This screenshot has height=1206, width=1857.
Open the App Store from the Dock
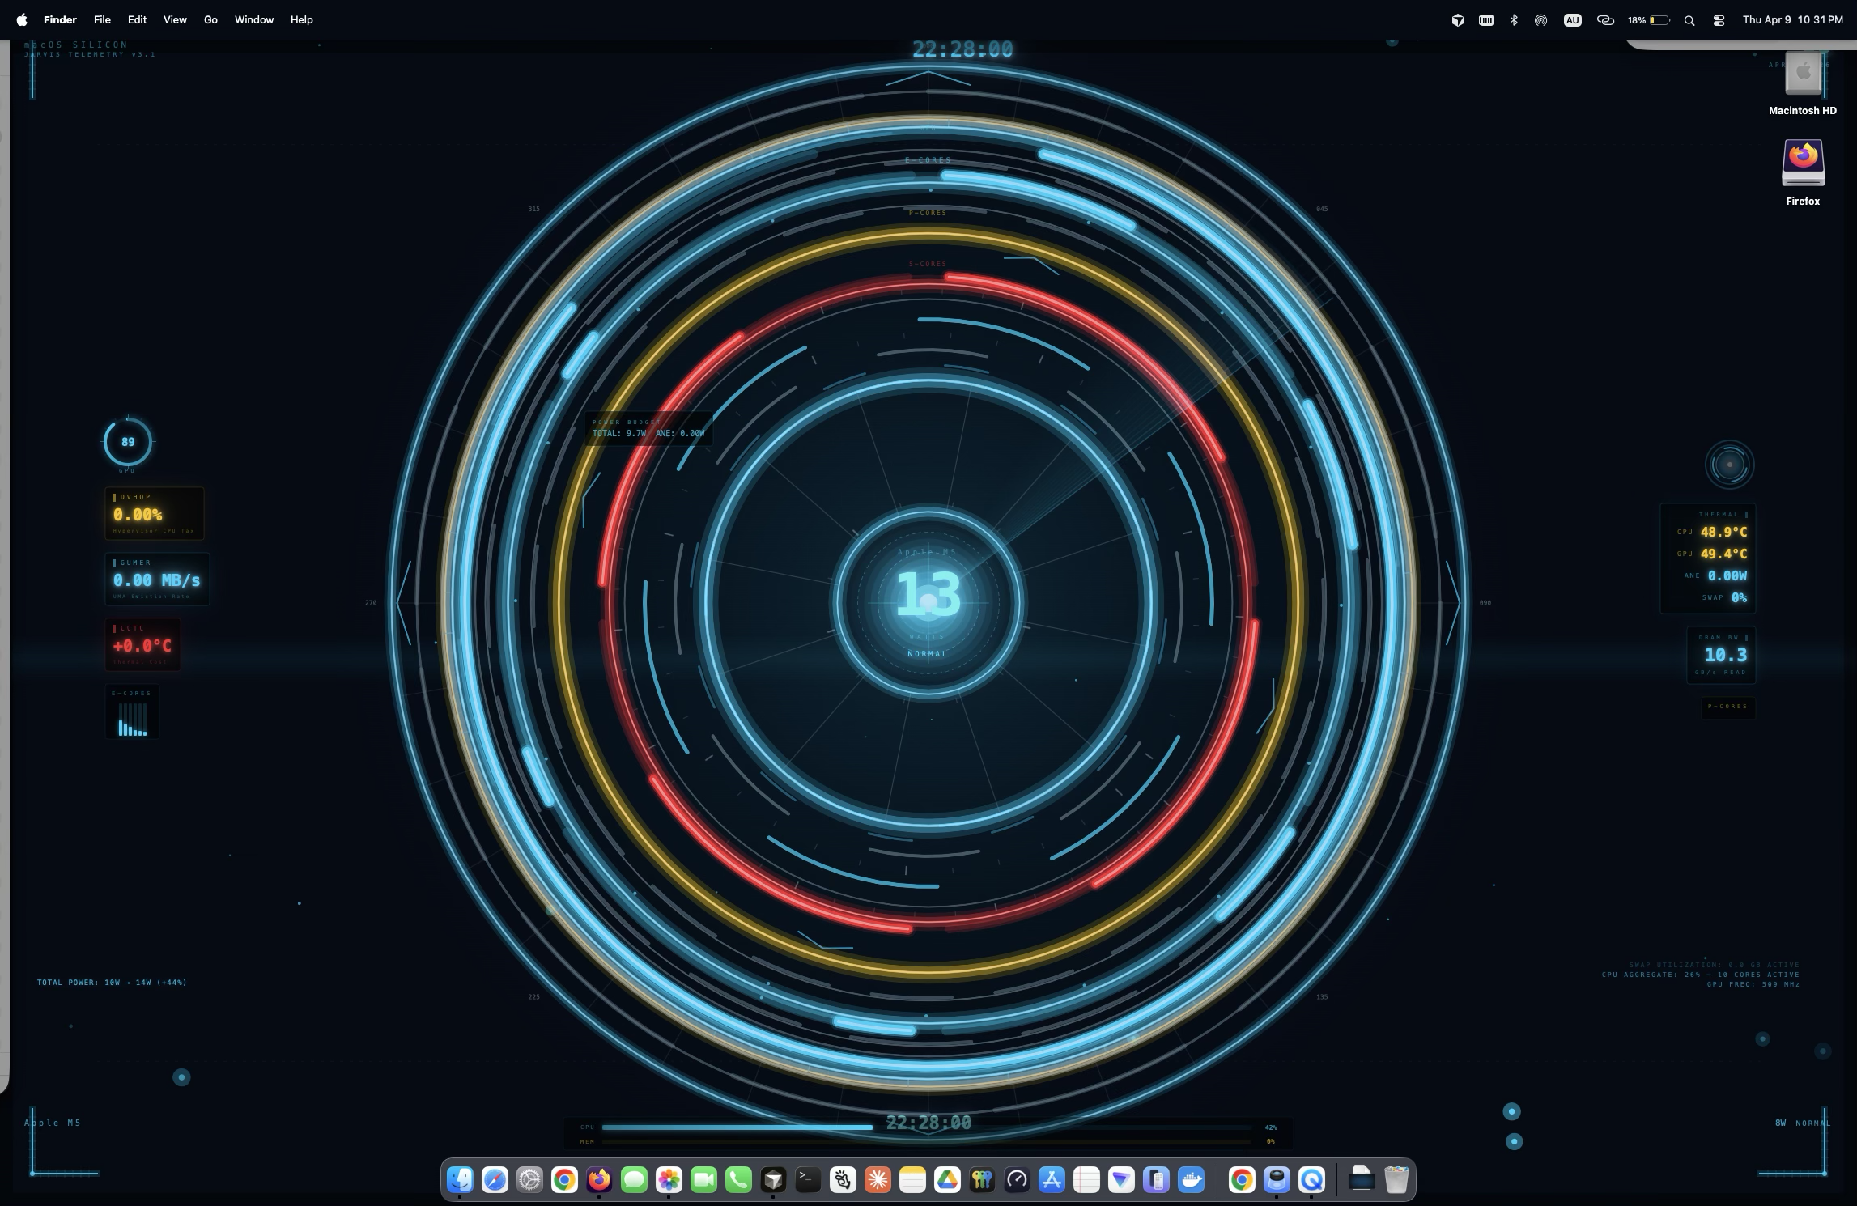(1052, 1180)
